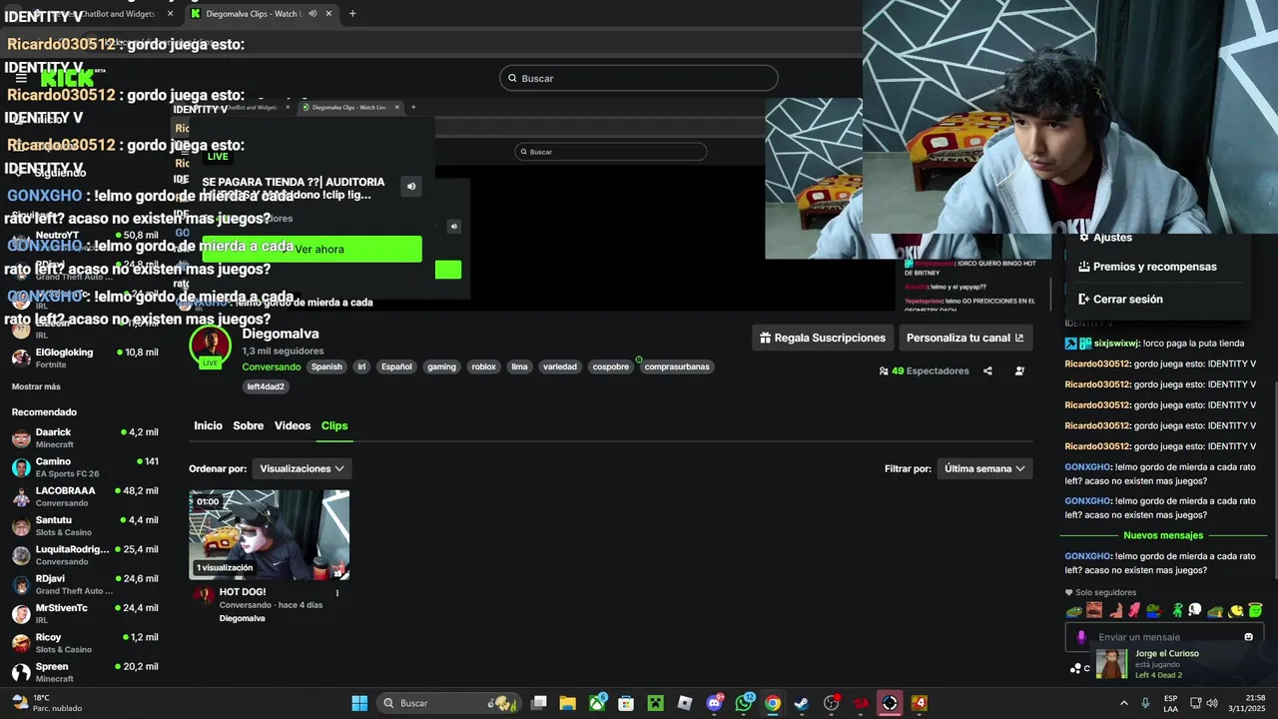Insert the laughing man emote

pyautogui.click(x=1094, y=611)
